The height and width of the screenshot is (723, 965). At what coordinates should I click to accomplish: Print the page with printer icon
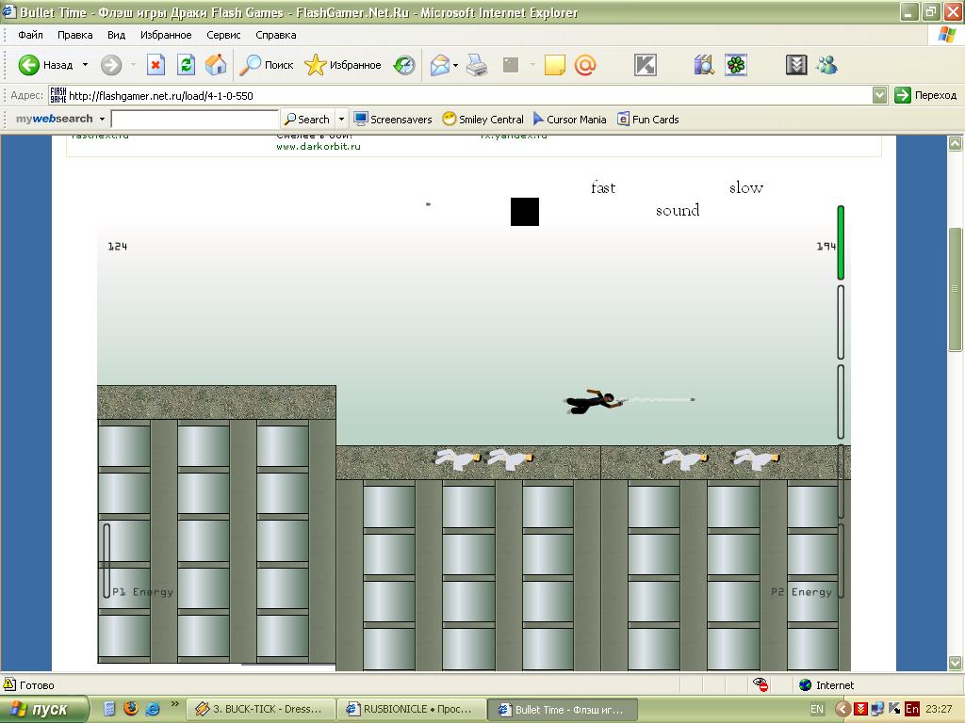pos(477,65)
